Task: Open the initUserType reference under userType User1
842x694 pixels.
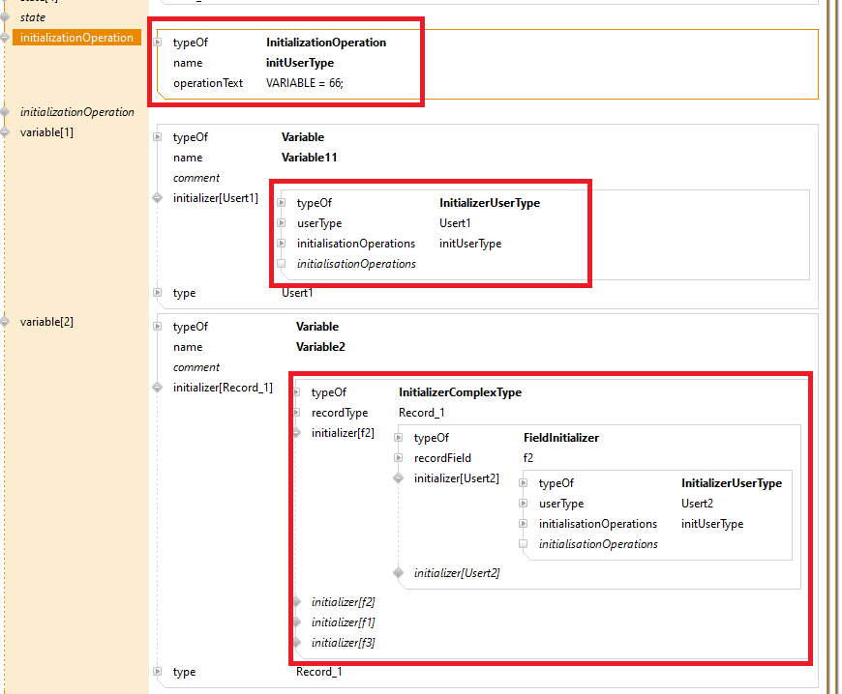Action: (x=470, y=244)
